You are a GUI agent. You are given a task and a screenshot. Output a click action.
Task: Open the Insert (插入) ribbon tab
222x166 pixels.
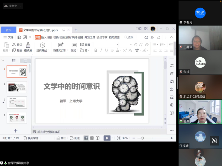(44, 37)
